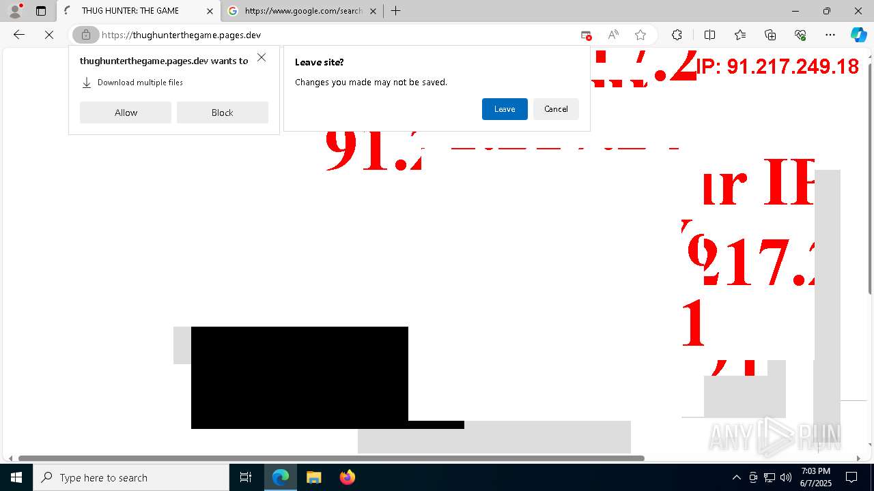Open clock and date flyout
Screen dimensions: 874x491
[x=815, y=477]
